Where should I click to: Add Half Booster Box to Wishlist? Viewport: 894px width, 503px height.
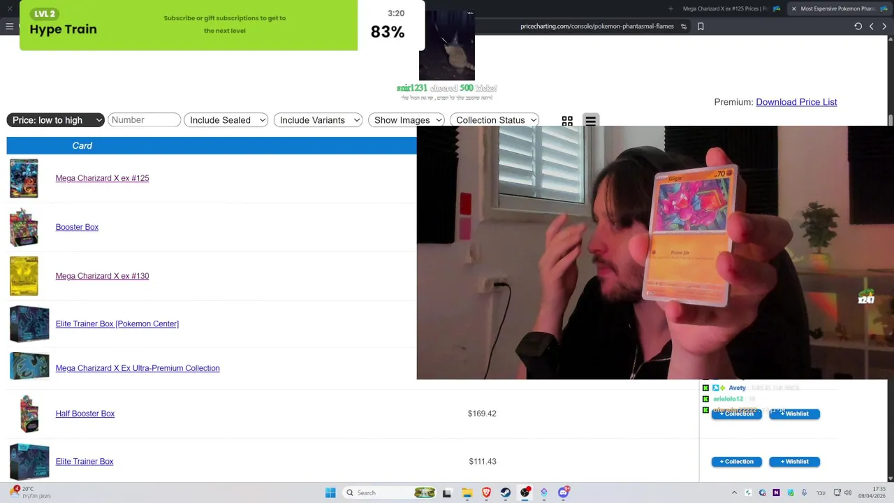[794, 414]
